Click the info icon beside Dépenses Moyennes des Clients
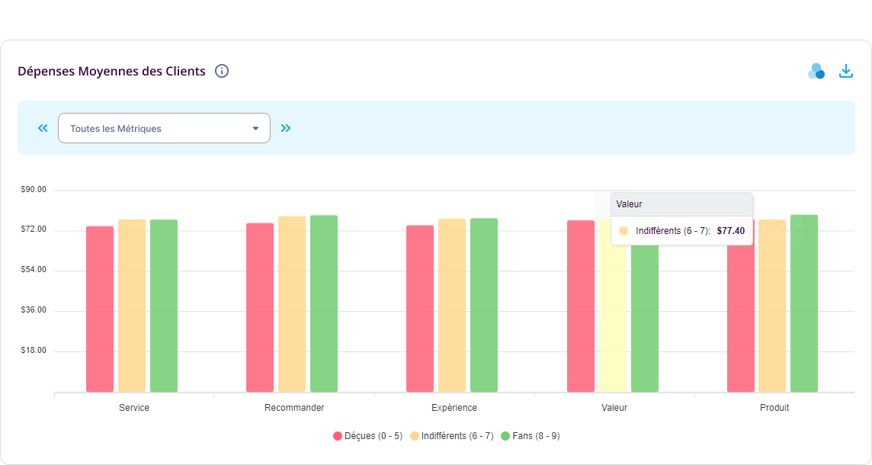This screenshot has height=465, width=872. tap(222, 71)
